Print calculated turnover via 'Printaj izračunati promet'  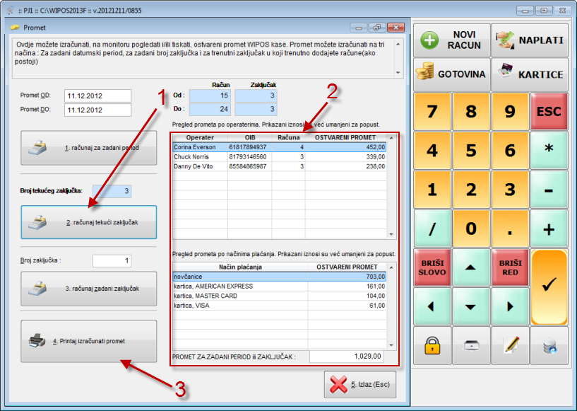coord(88,341)
